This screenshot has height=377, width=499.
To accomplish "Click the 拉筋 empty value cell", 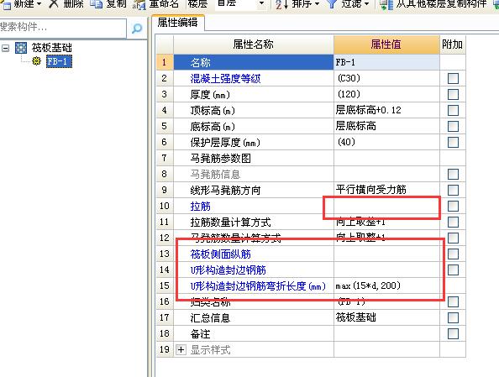I will click(386, 207).
